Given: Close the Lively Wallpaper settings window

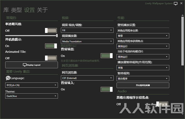Looking at the screenshot, I should tap(181, 3).
